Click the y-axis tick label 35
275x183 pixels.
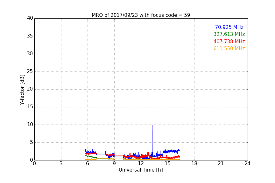[x=30, y=36]
